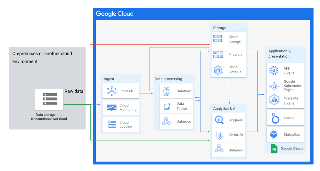Click the Compute Engine icon

(274, 101)
